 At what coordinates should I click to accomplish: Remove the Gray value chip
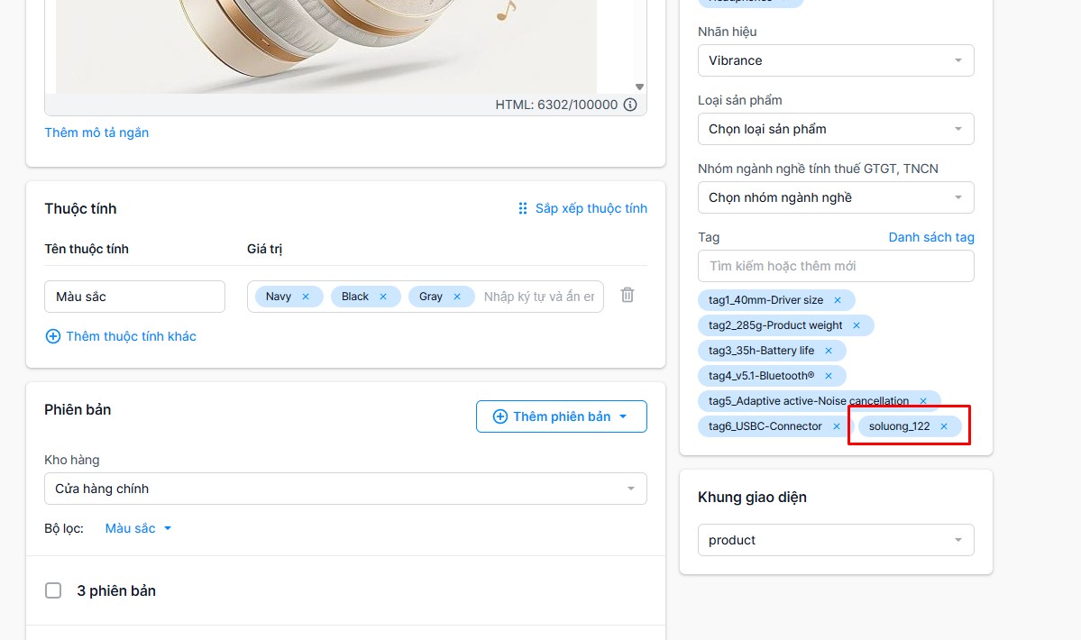point(457,297)
